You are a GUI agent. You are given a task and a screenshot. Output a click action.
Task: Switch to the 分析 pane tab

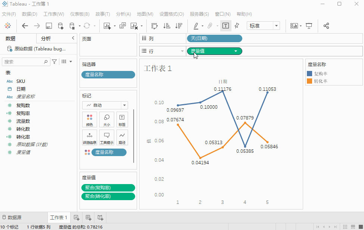pos(46,38)
